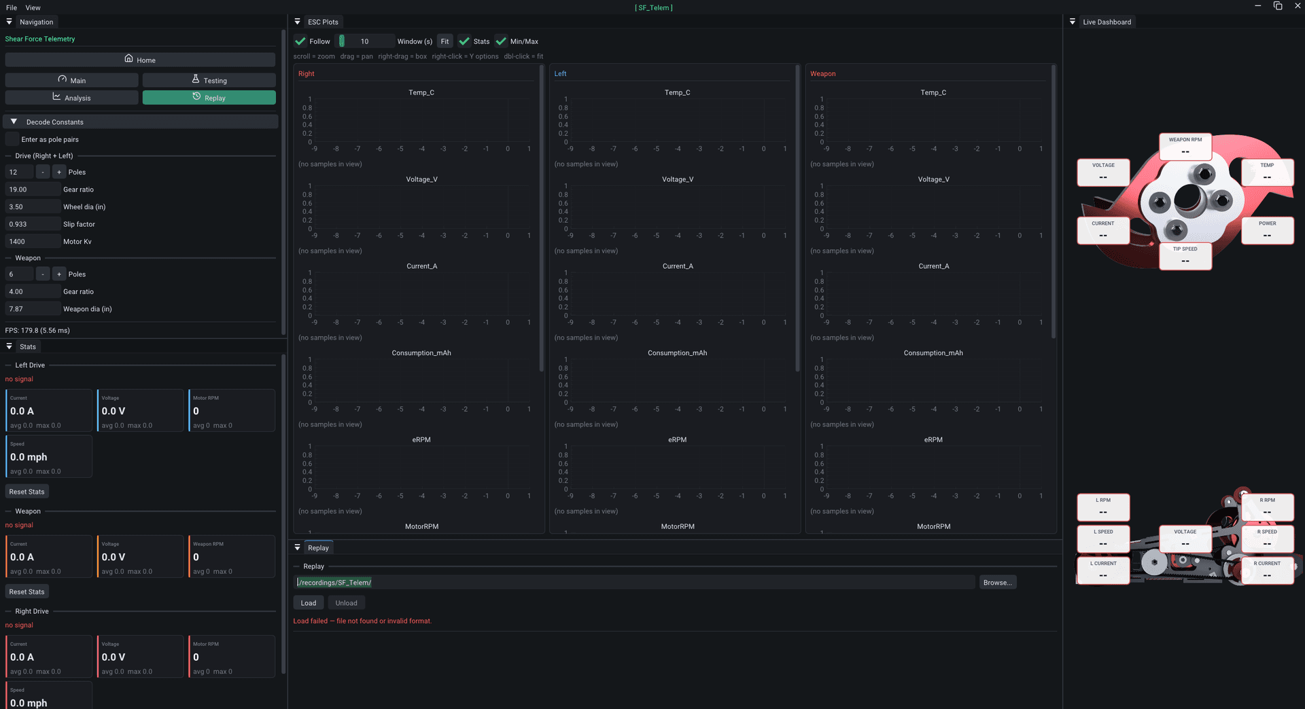Click the drive VOLTAGE dashboard card
Image resolution: width=1305 pixels, height=709 pixels.
(1185, 539)
